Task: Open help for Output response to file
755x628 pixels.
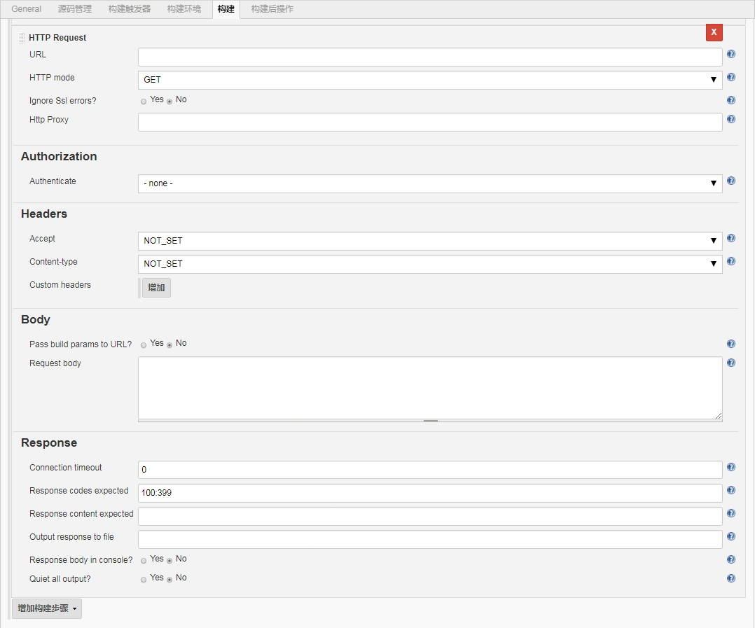Action: 731,536
